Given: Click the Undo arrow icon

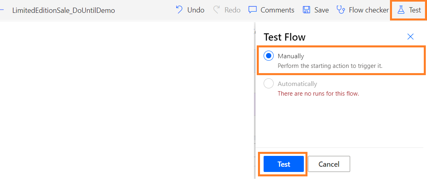Looking at the screenshot, I should [x=179, y=10].
